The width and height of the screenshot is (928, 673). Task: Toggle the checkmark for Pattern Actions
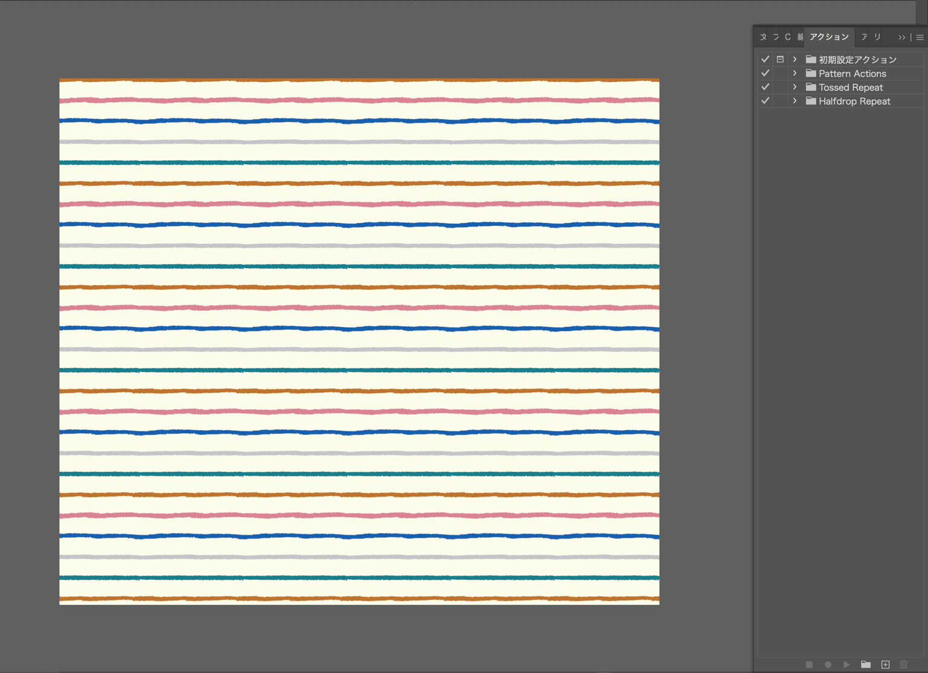(765, 73)
